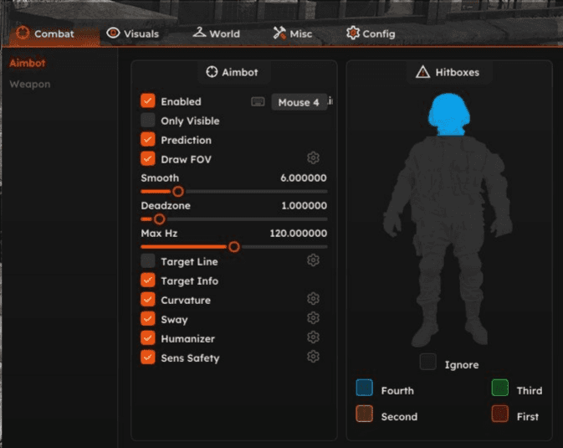Click the Hitboxes panel title

[457, 72]
